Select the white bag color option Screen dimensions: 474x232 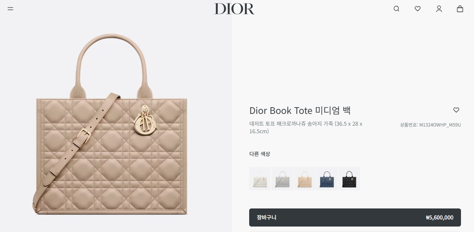(260, 179)
